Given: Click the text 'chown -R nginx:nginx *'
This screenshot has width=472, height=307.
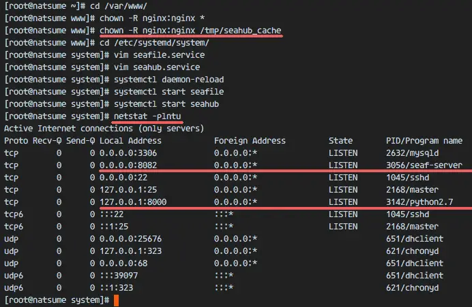Looking at the screenshot, I should (152, 18).
